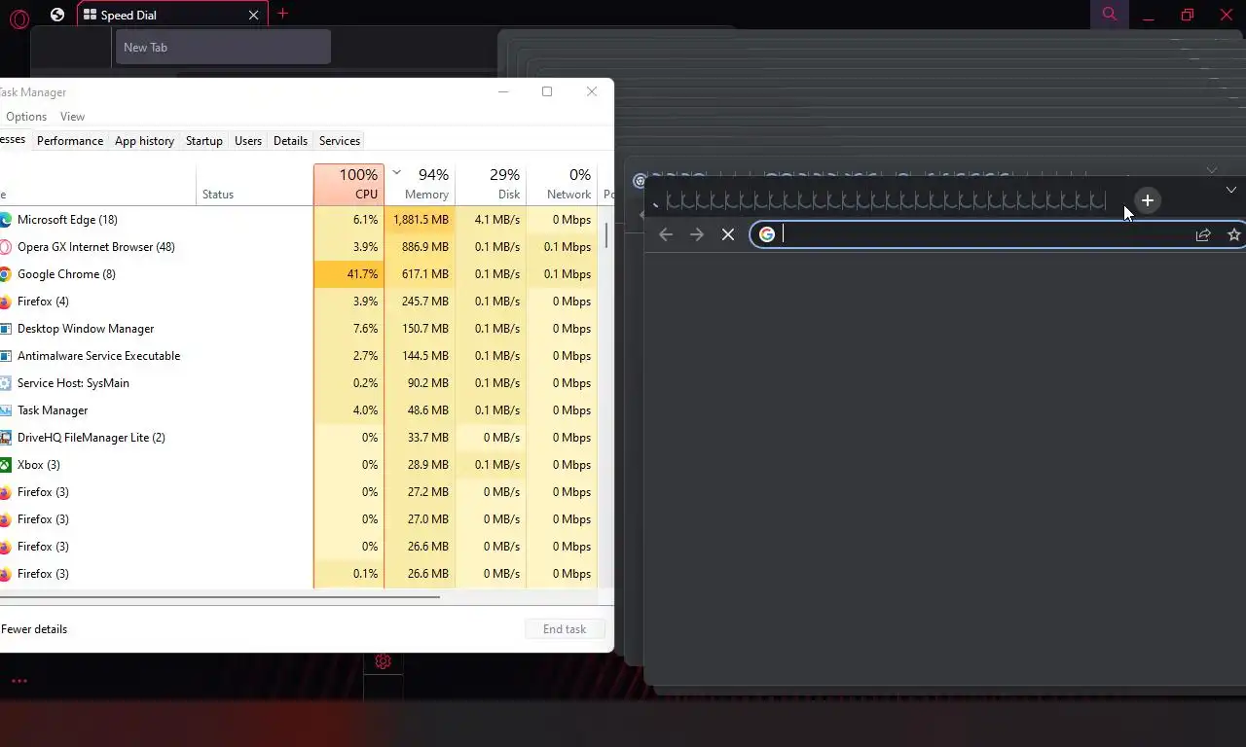
Task: Select the Google Chrome (8) row
Action: [x=299, y=274]
